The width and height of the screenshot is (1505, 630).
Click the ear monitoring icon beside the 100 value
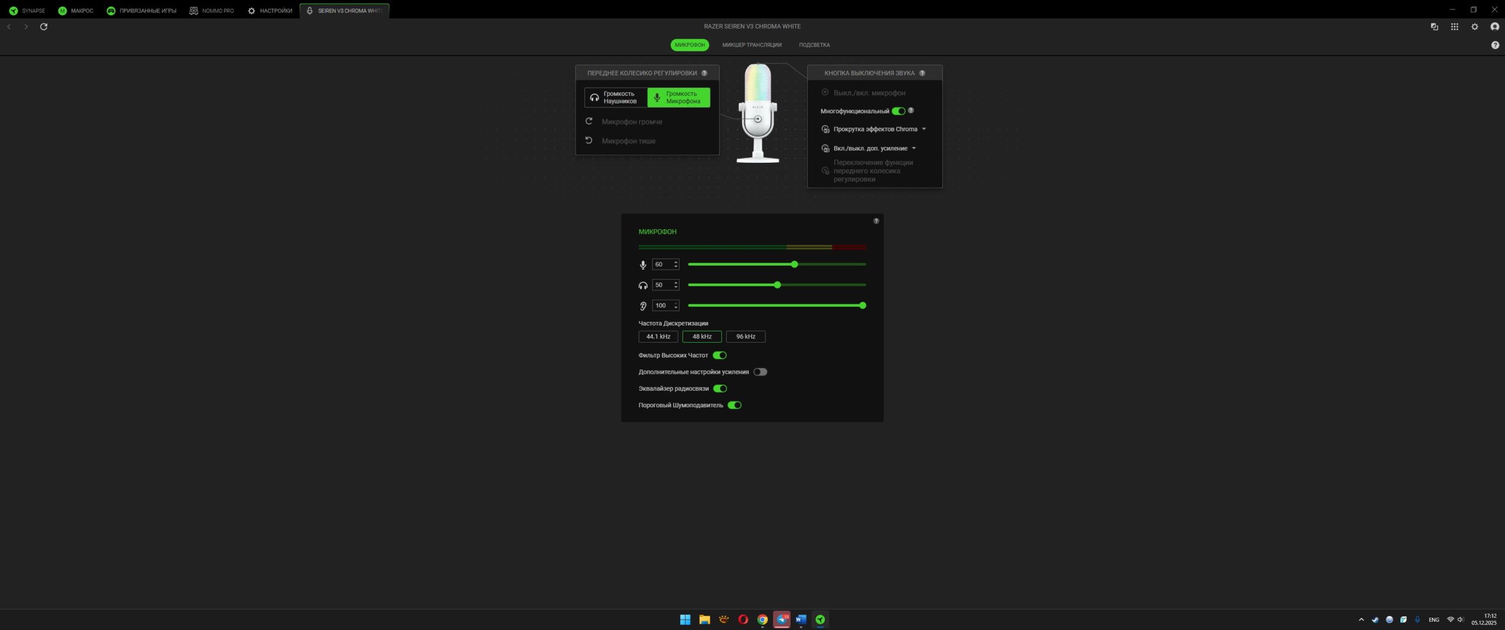643,306
